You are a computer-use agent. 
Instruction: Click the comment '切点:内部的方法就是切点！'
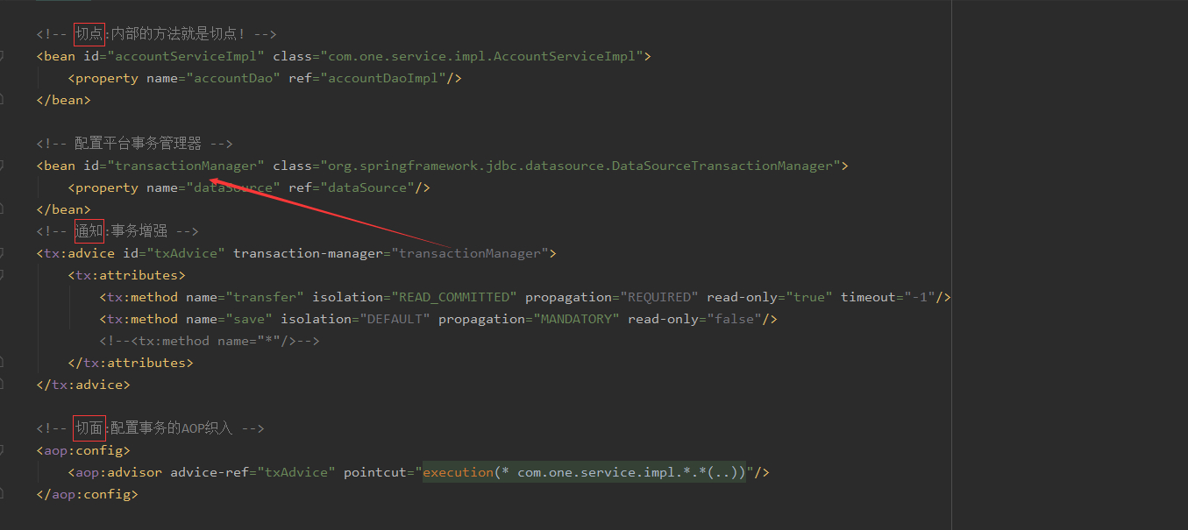coord(156,34)
